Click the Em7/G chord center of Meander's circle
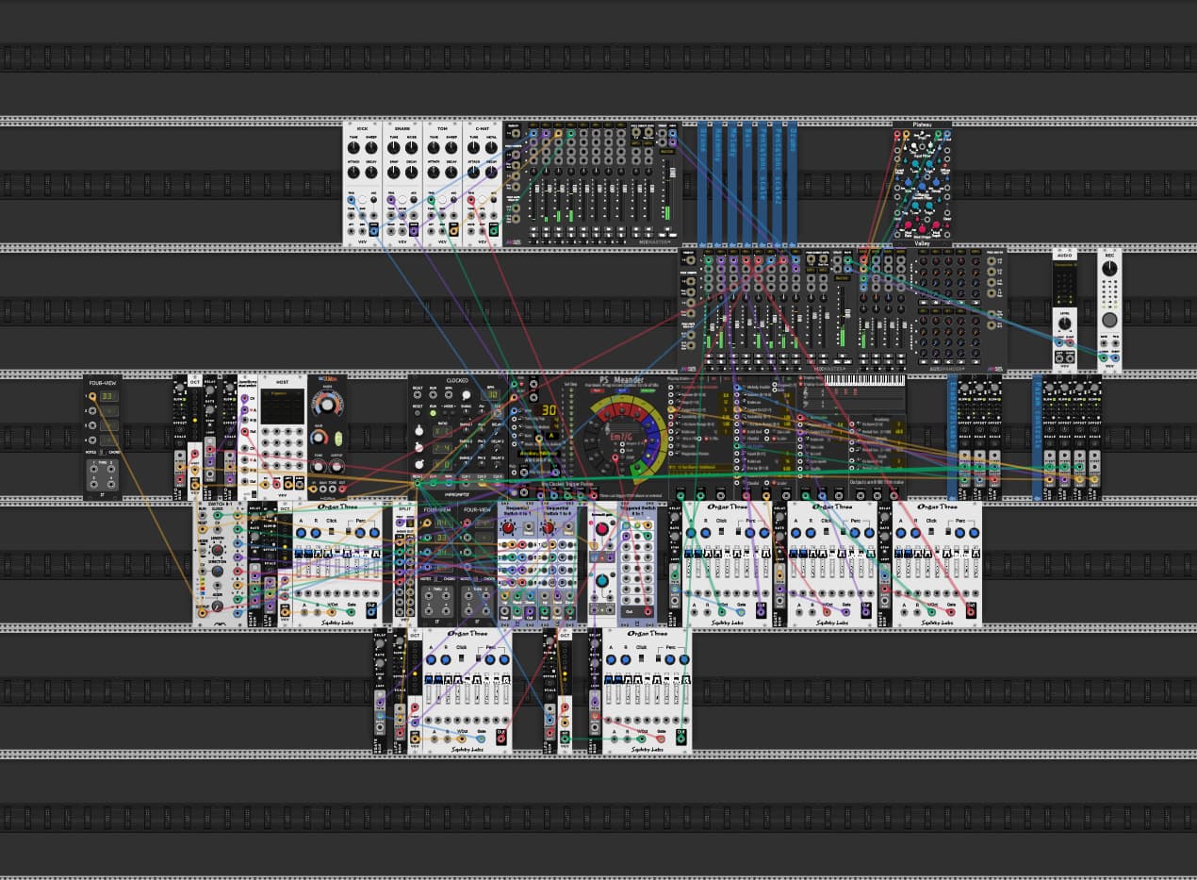Viewport: 1197px width, 880px height. click(x=621, y=438)
